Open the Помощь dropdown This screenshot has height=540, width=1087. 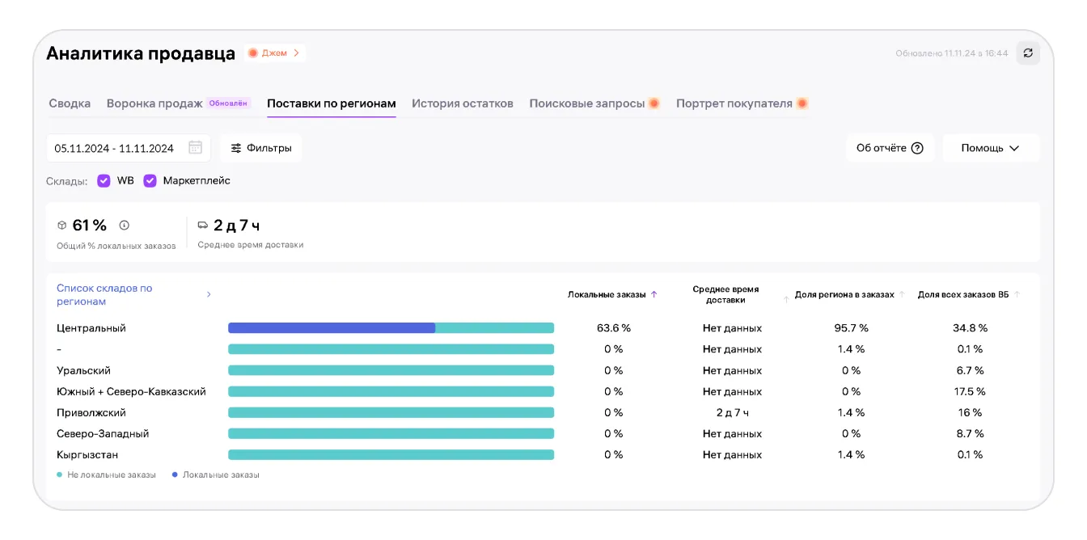(990, 149)
